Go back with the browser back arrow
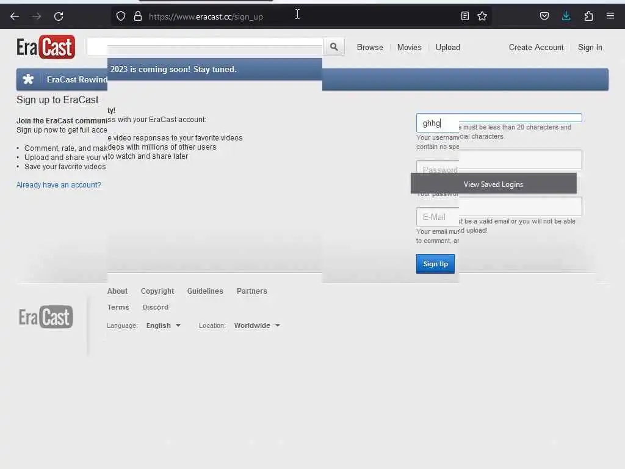The height and width of the screenshot is (469, 625). click(15, 16)
